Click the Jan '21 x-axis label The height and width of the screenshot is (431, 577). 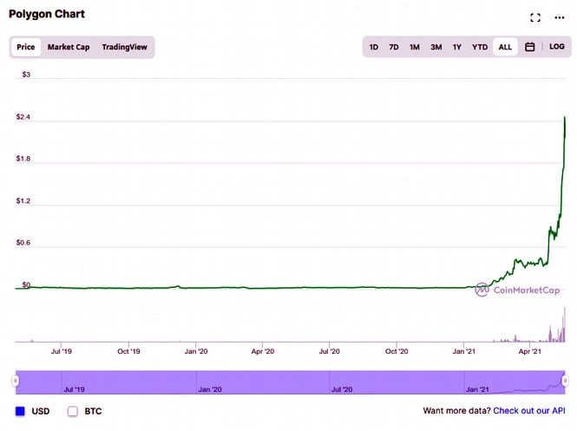[x=463, y=351]
